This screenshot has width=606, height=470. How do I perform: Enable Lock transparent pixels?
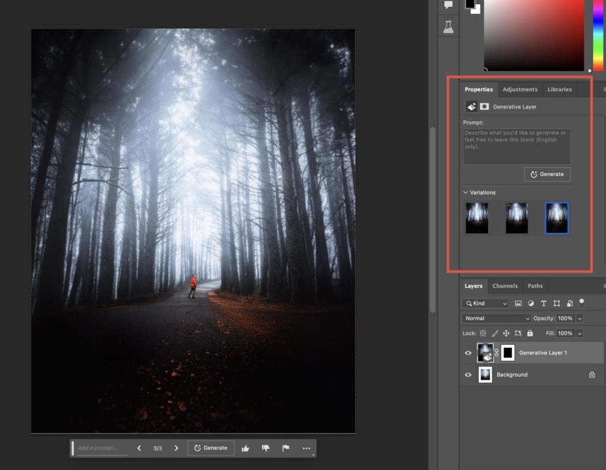483,333
